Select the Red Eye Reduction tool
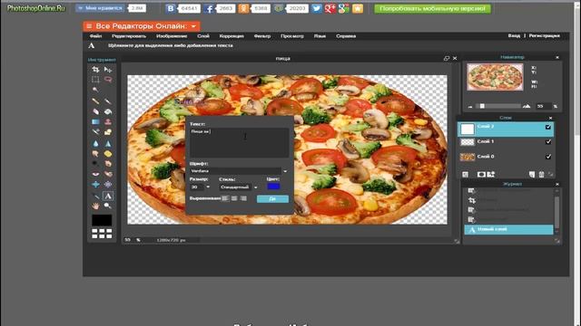Screen dimensions: 581x326 click(x=95, y=174)
